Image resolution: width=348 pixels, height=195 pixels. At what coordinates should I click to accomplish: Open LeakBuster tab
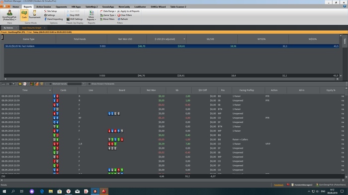tap(140, 6)
